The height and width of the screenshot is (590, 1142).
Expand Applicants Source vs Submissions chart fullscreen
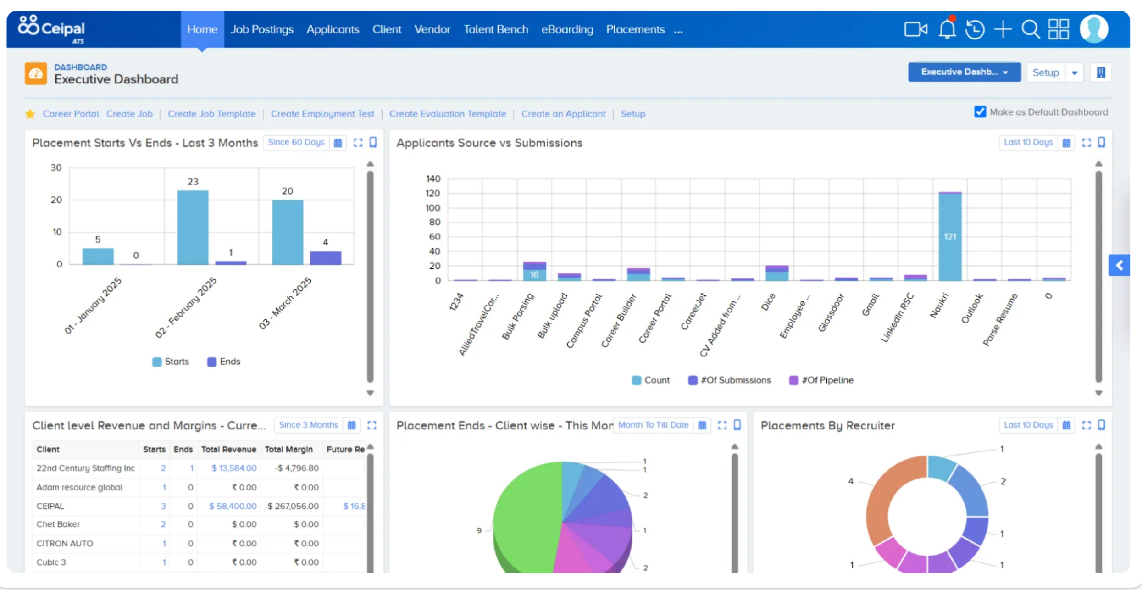1087,143
